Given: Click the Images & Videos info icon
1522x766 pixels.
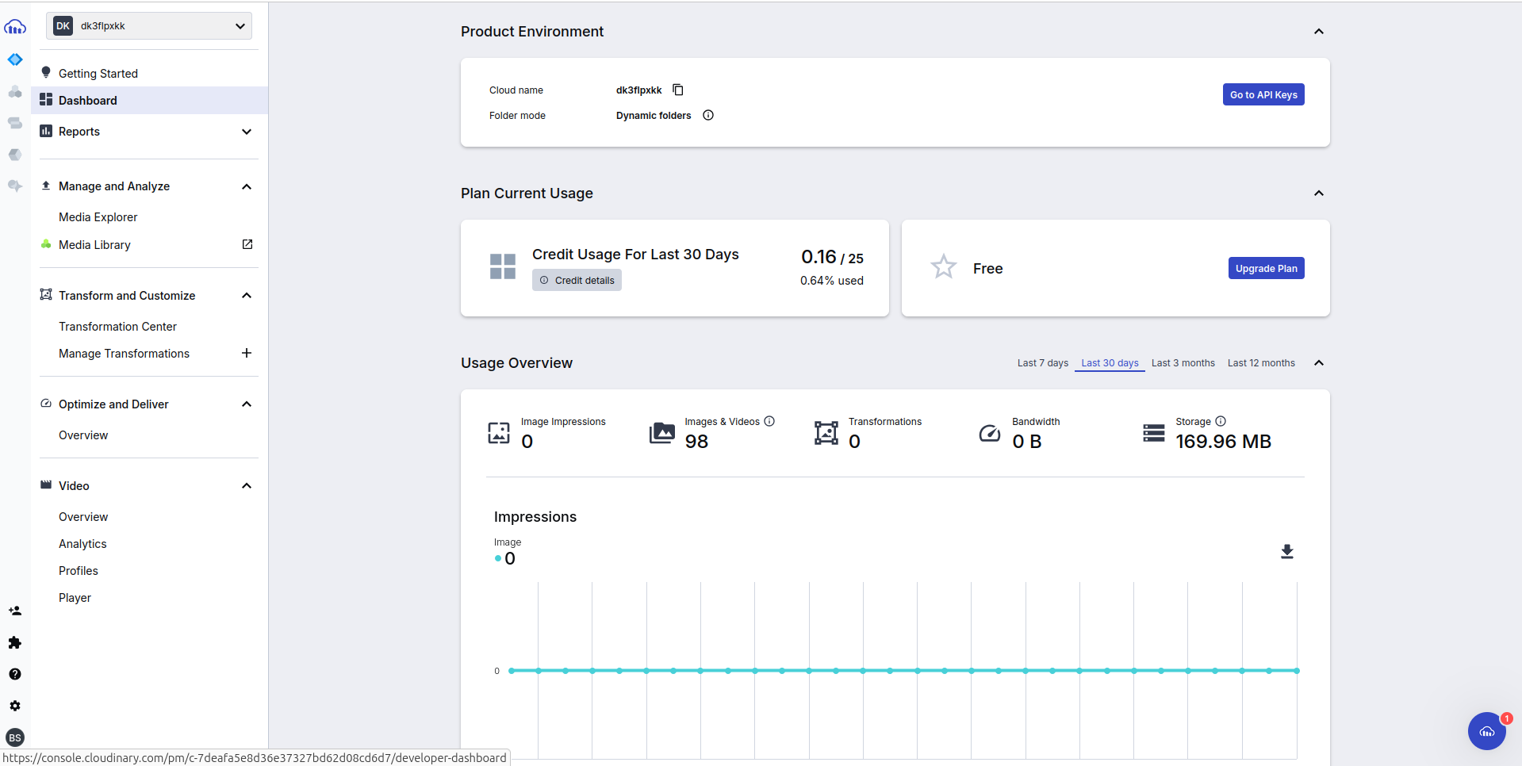Looking at the screenshot, I should pyautogui.click(x=769, y=421).
